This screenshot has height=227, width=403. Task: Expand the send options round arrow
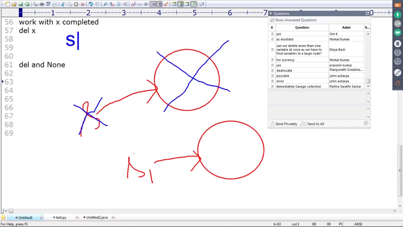tap(366, 124)
